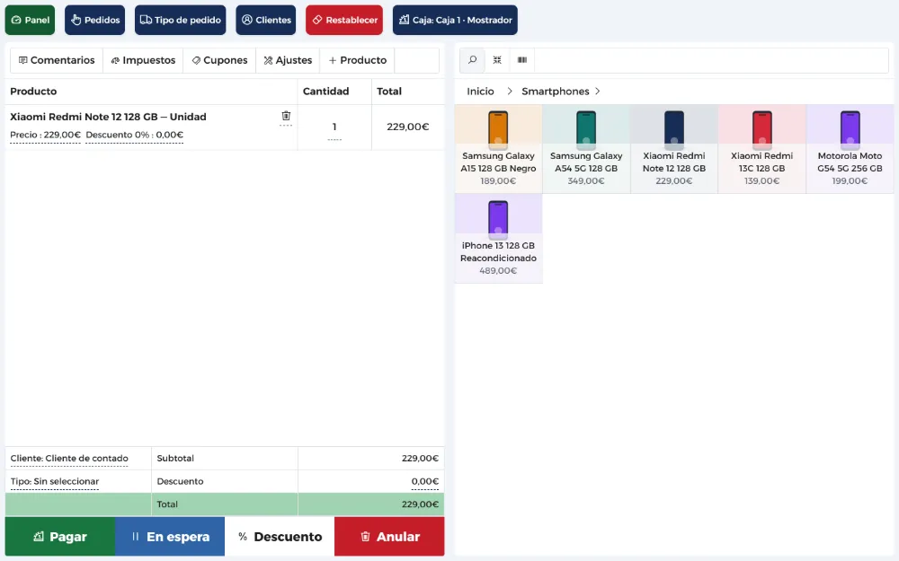The width and height of the screenshot is (899, 561).
Task: Click the red Restablecer button
Action: click(x=344, y=20)
